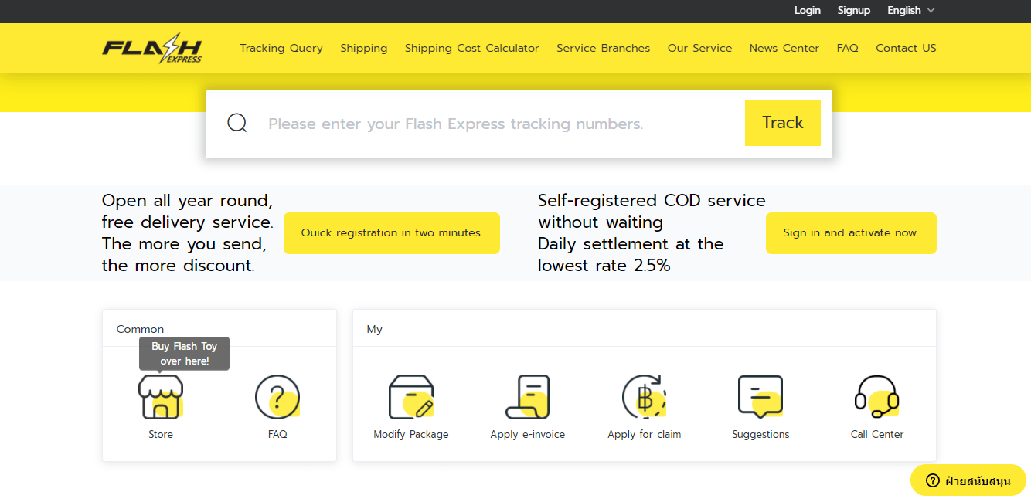Click the Apply for claim baht icon

(x=645, y=397)
